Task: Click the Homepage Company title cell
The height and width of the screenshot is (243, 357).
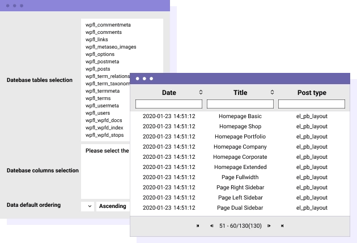Action: coord(240,147)
